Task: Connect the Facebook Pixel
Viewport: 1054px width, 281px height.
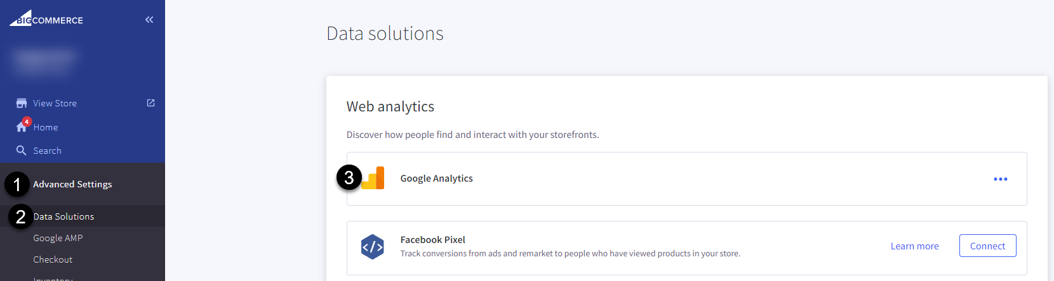Action: [x=987, y=246]
